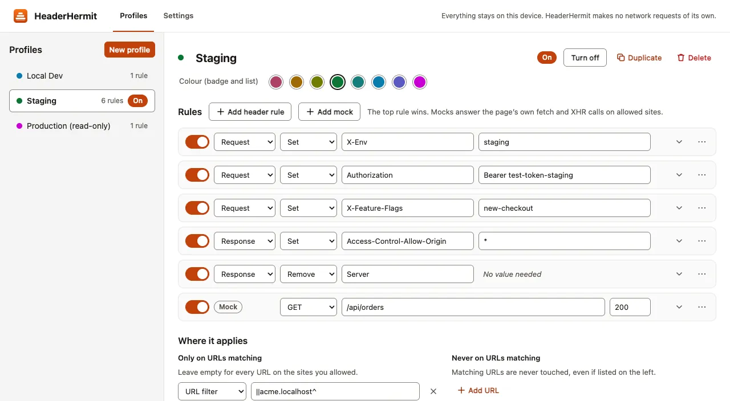Pick the magenta colour swatch
The height and width of the screenshot is (401, 730).
coord(420,82)
